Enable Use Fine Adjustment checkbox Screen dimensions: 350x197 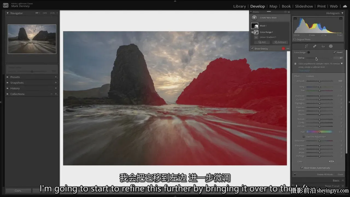304,137
